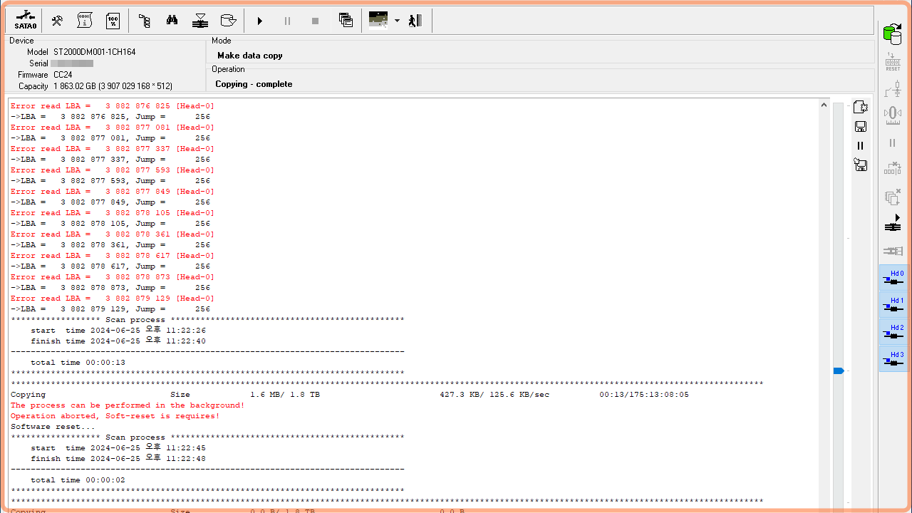This screenshot has width=912, height=513.
Task: Click the SATA0 port selector icon
Action: [x=25, y=21]
